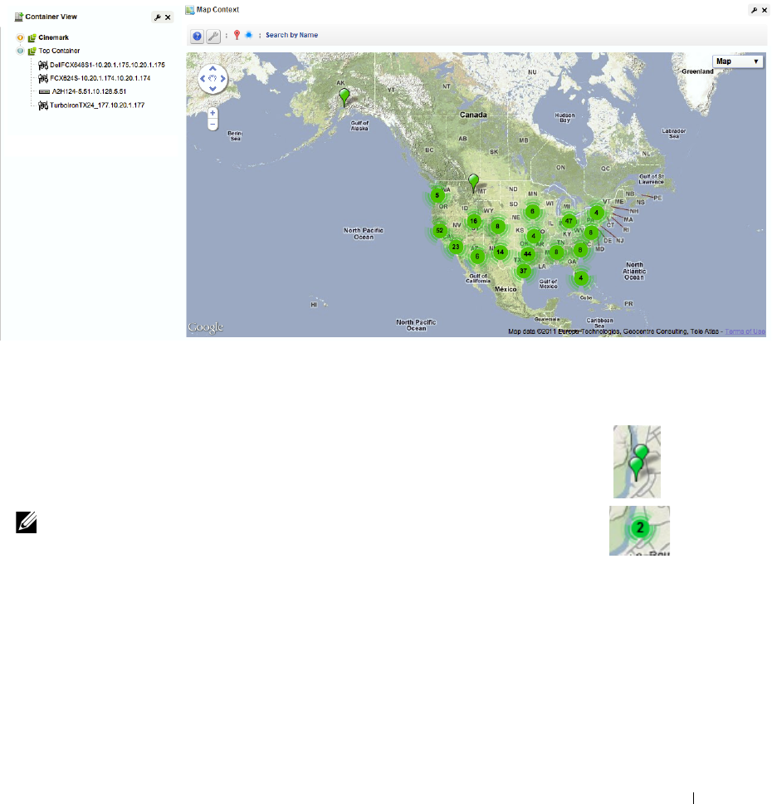Open the cluster marker labeled 47
Viewport: 772px width, 804px height.
(x=569, y=222)
